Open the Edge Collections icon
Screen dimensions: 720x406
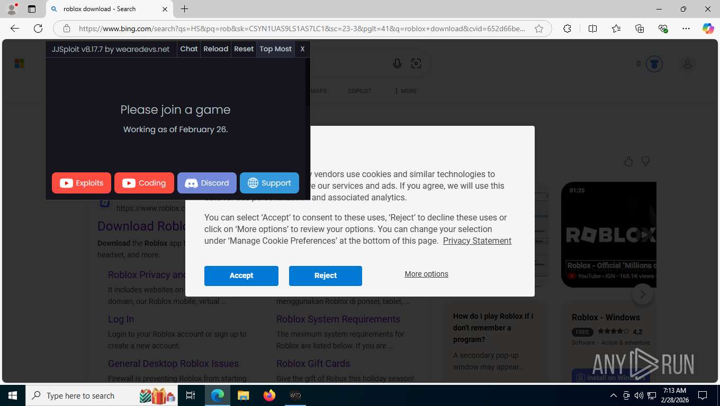coord(640,29)
